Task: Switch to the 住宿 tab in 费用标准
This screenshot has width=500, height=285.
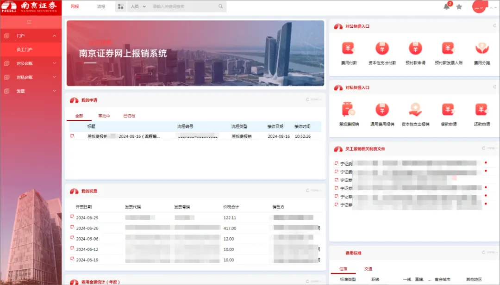Action: (343, 269)
